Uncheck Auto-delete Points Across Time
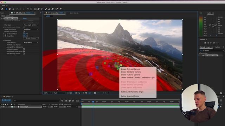 click(24, 51)
